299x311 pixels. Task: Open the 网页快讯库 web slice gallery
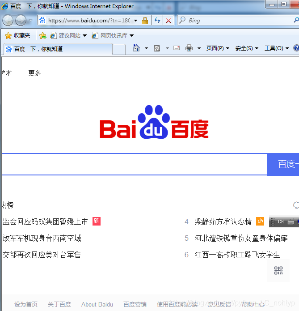click(x=109, y=36)
